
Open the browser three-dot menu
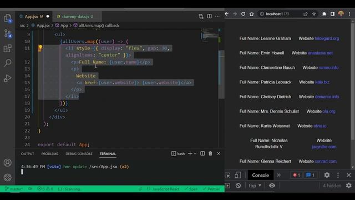pos(349,14)
